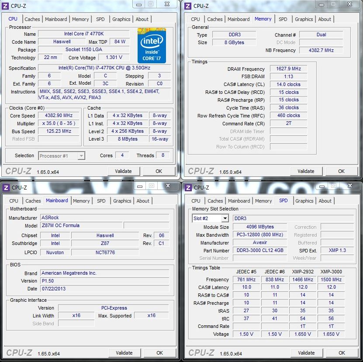Open Graphics tab in the CPU window
The image size is (363, 362).
click(x=121, y=19)
